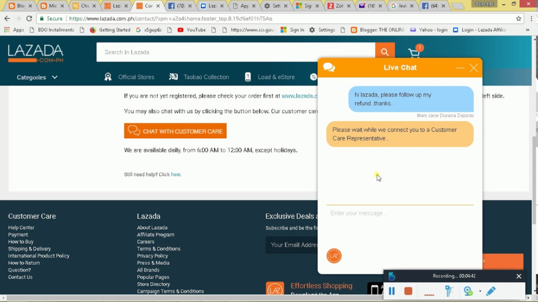Click the secure padlock icon in address bar
Viewport: 538px width, 302px height.
tap(42, 18)
